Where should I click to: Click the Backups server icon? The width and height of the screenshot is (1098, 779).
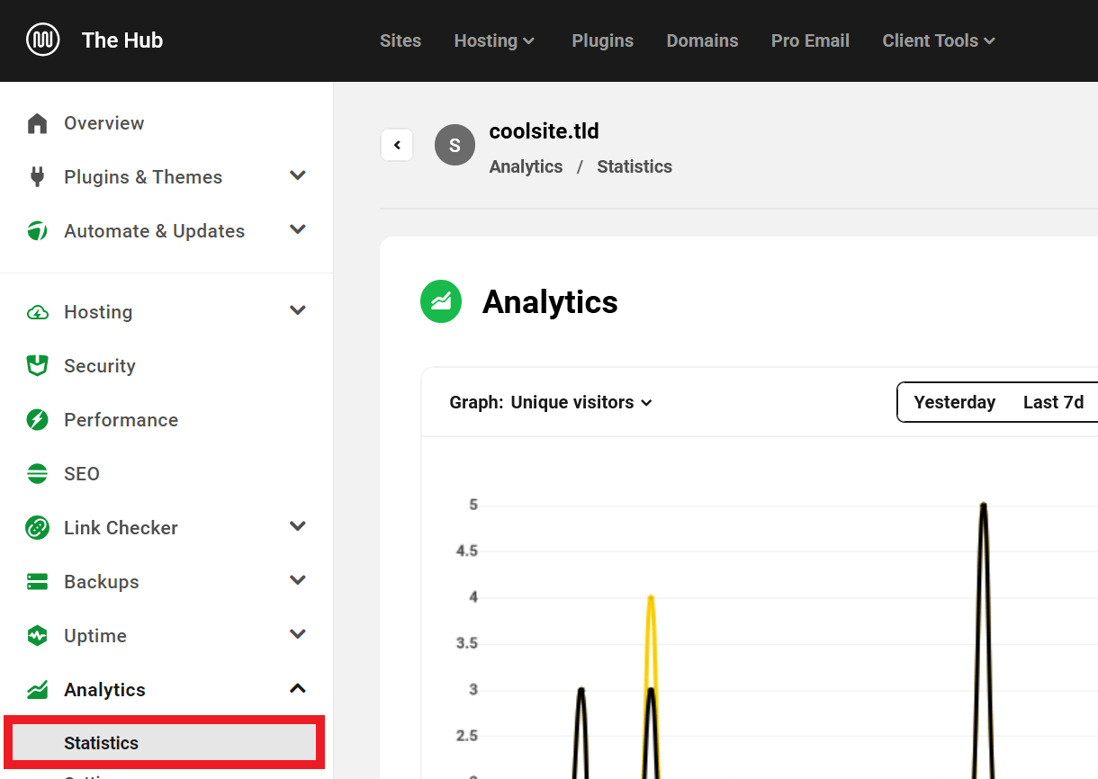click(x=37, y=582)
